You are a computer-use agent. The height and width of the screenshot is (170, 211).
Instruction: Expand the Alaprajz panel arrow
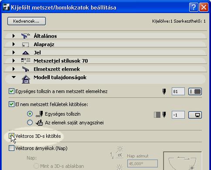[x=14, y=44]
